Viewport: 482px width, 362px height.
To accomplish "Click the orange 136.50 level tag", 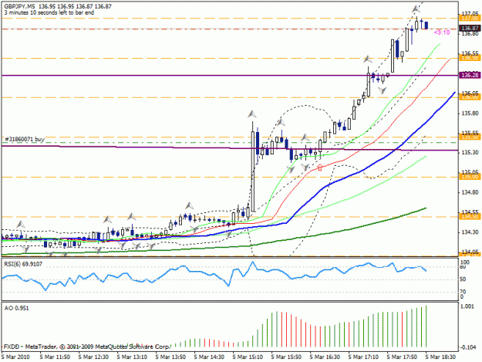I will [x=470, y=58].
